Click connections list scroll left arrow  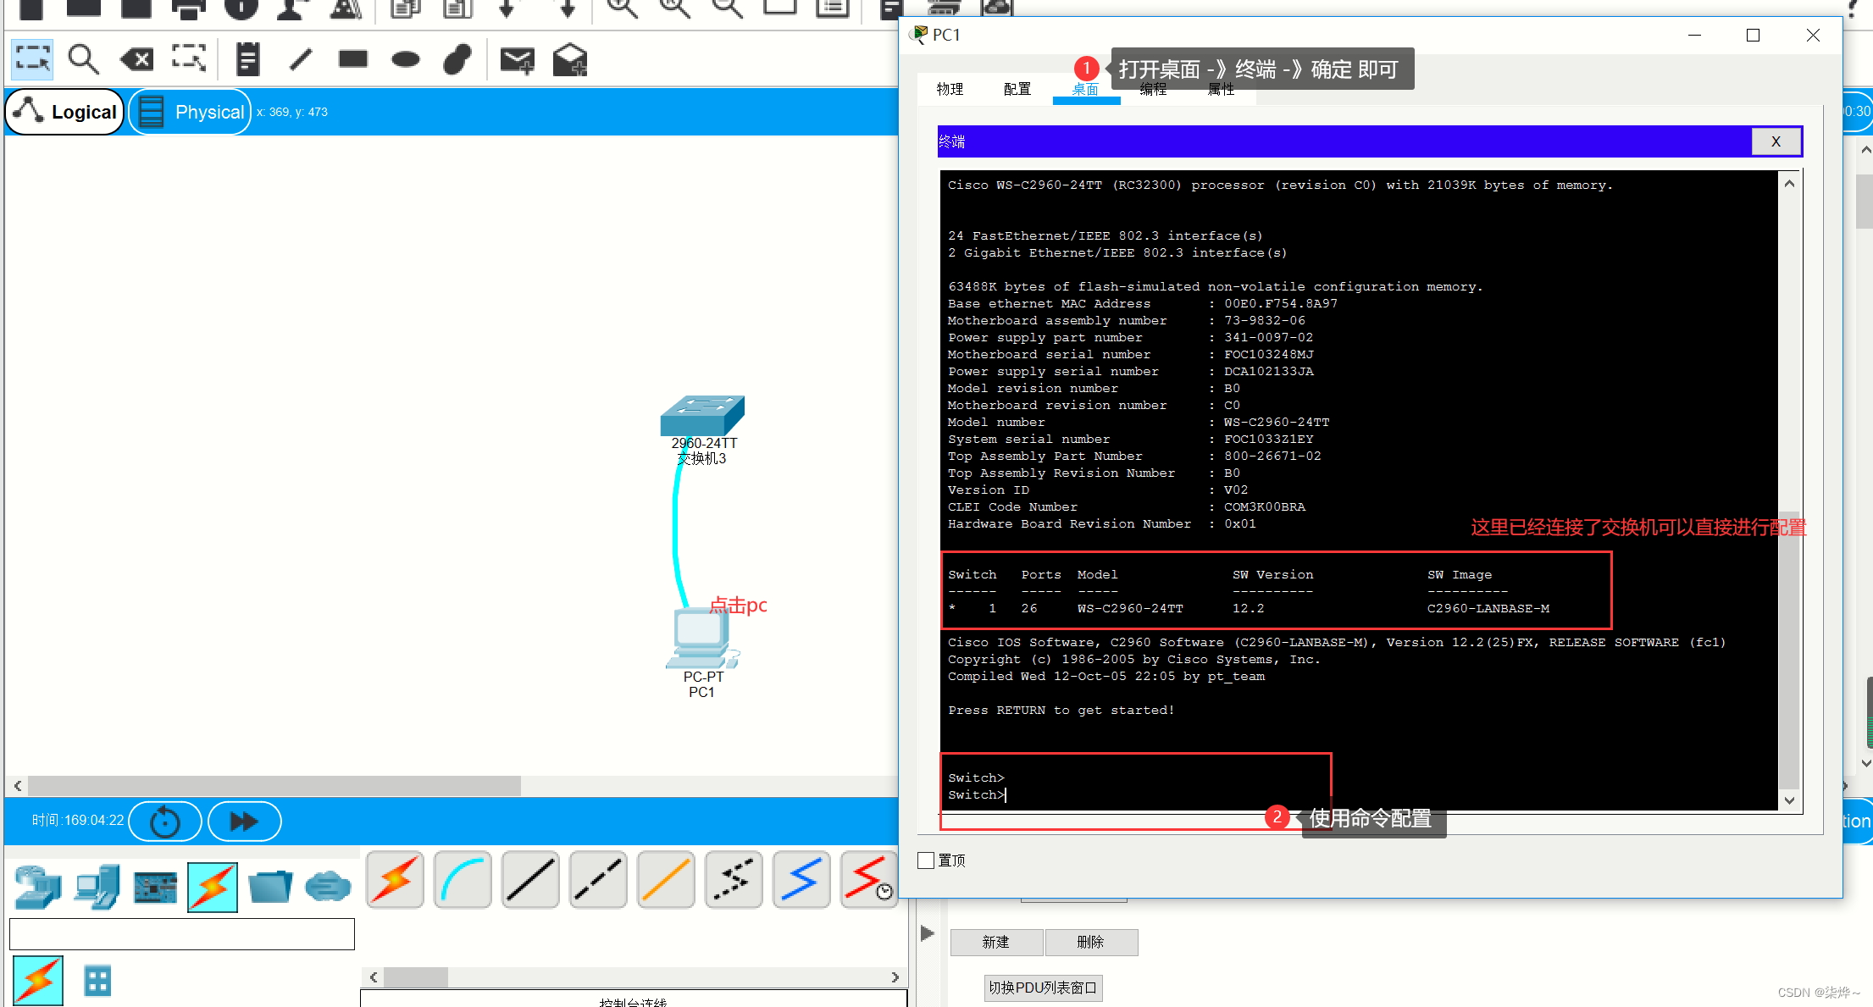(373, 977)
